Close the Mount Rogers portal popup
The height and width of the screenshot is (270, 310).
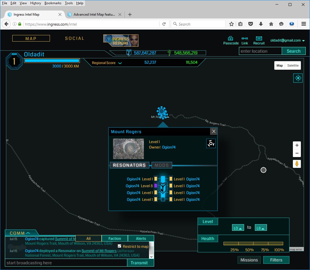point(214,131)
